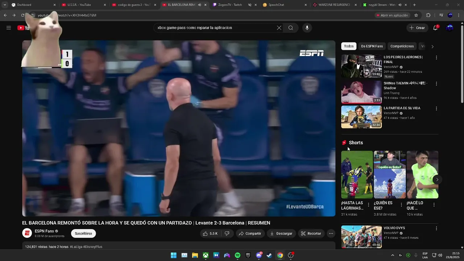The width and height of the screenshot is (464, 261).
Task: Bookmark this page with the star icon
Action: coord(416,15)
